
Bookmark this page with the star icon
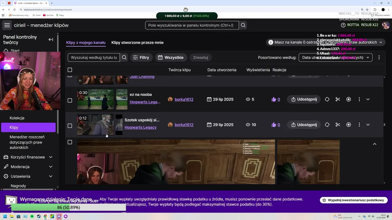[367, 9]
